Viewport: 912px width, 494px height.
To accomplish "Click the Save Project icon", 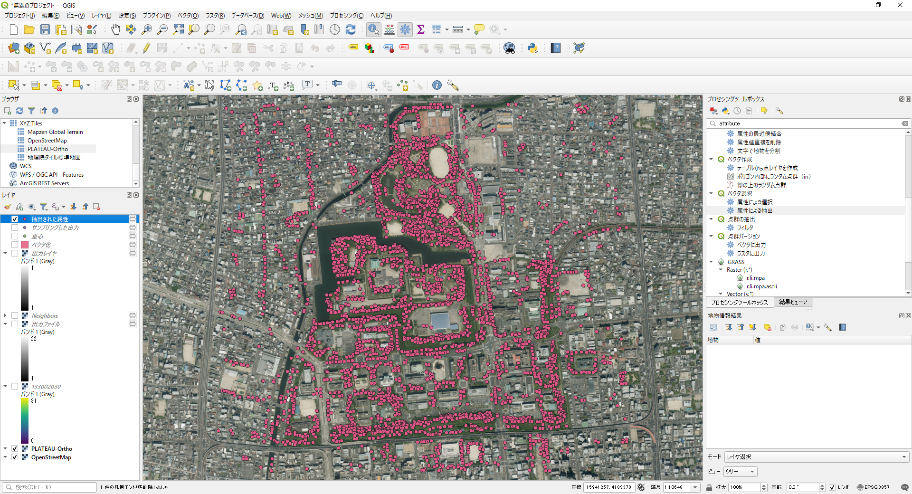I will pos(45,29).
